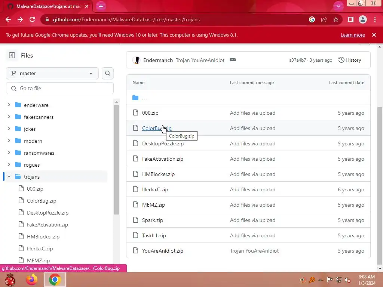Image resolution: width=383 pixels, height=287 pixels.
Task: Collapse the Files tree panel icon
Action: click(x=12, y=55)
